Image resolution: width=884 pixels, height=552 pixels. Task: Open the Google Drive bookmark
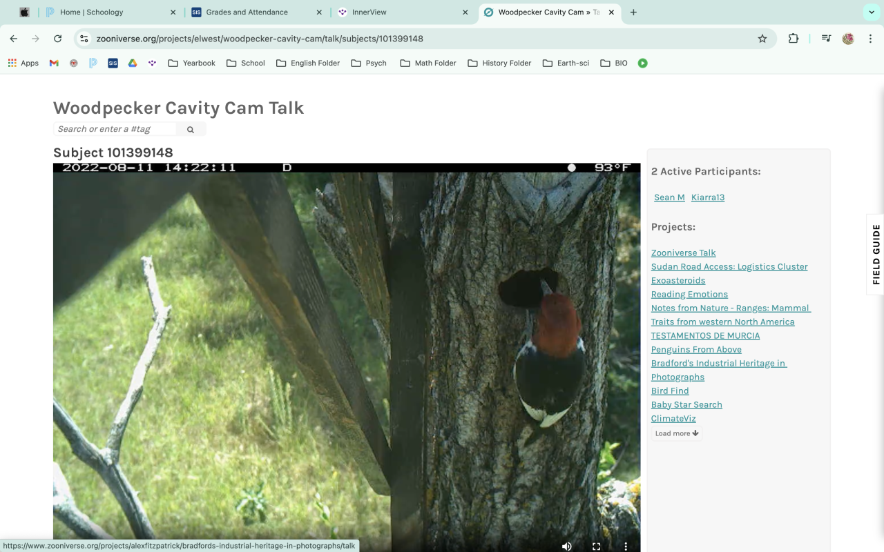pos(133,63)
